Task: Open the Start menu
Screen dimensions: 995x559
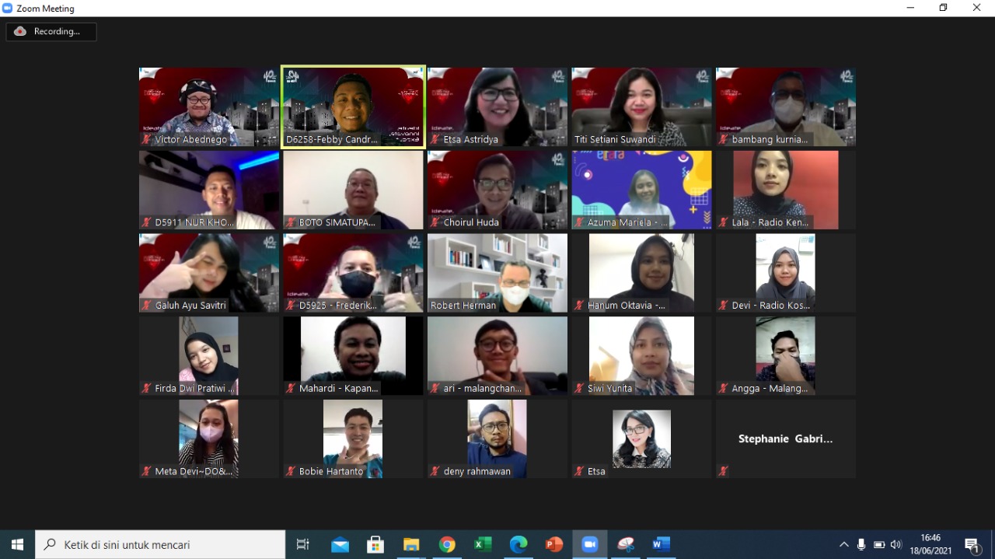Action: tap(16, 545)
